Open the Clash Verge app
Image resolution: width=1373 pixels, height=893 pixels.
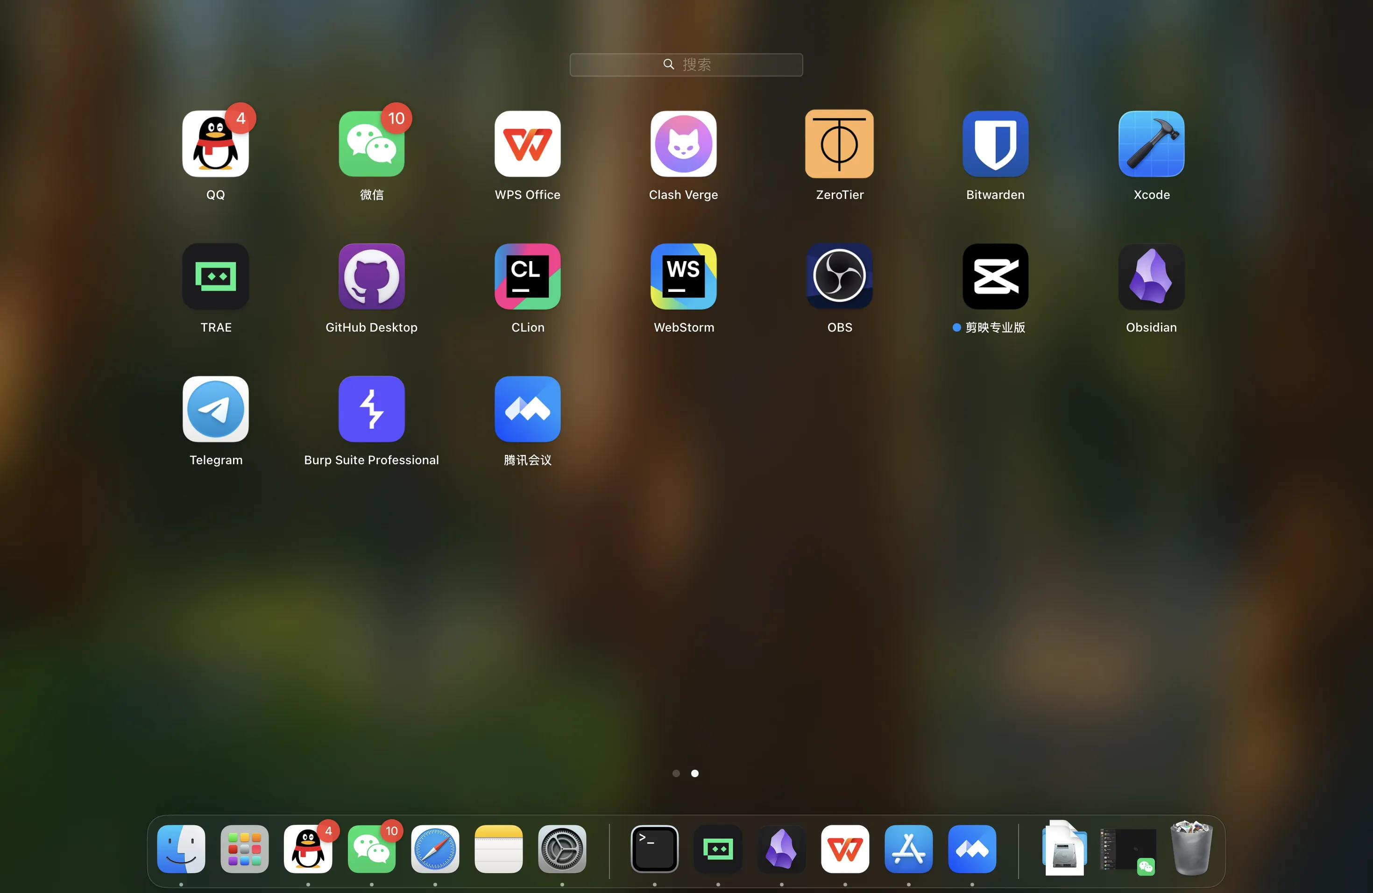(x=683, y=144)
